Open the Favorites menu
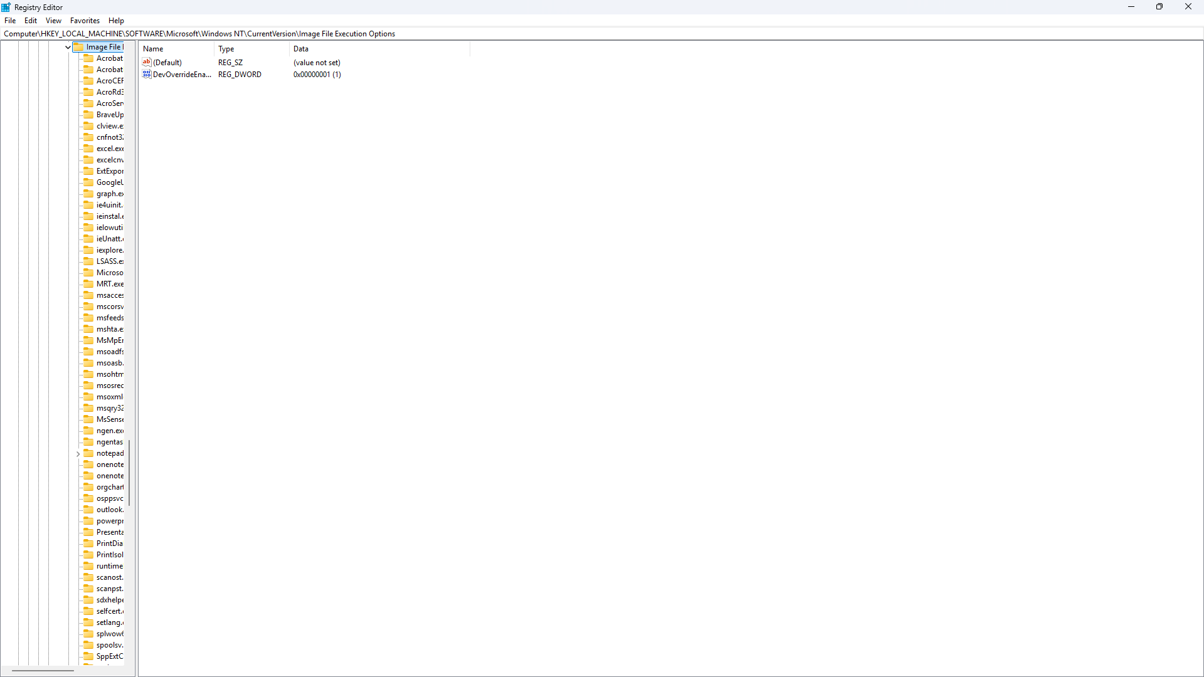Screen dimensions: 1204x677 (x=85, y=21)
